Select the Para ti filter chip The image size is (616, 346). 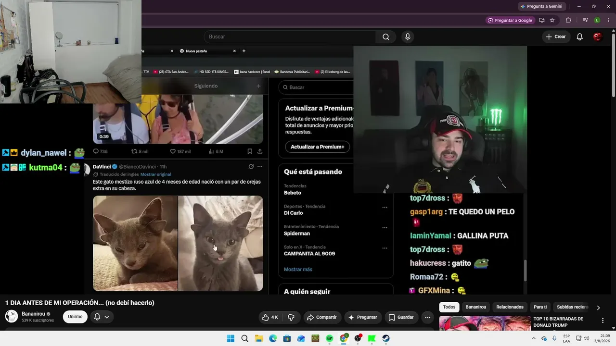click(540, 307)
